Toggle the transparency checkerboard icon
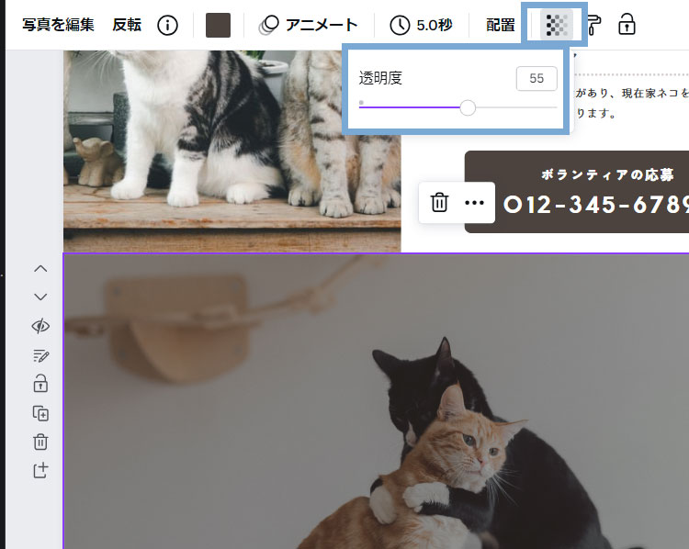The height and width of the screenshot is (549, 689). click(557, 25)
